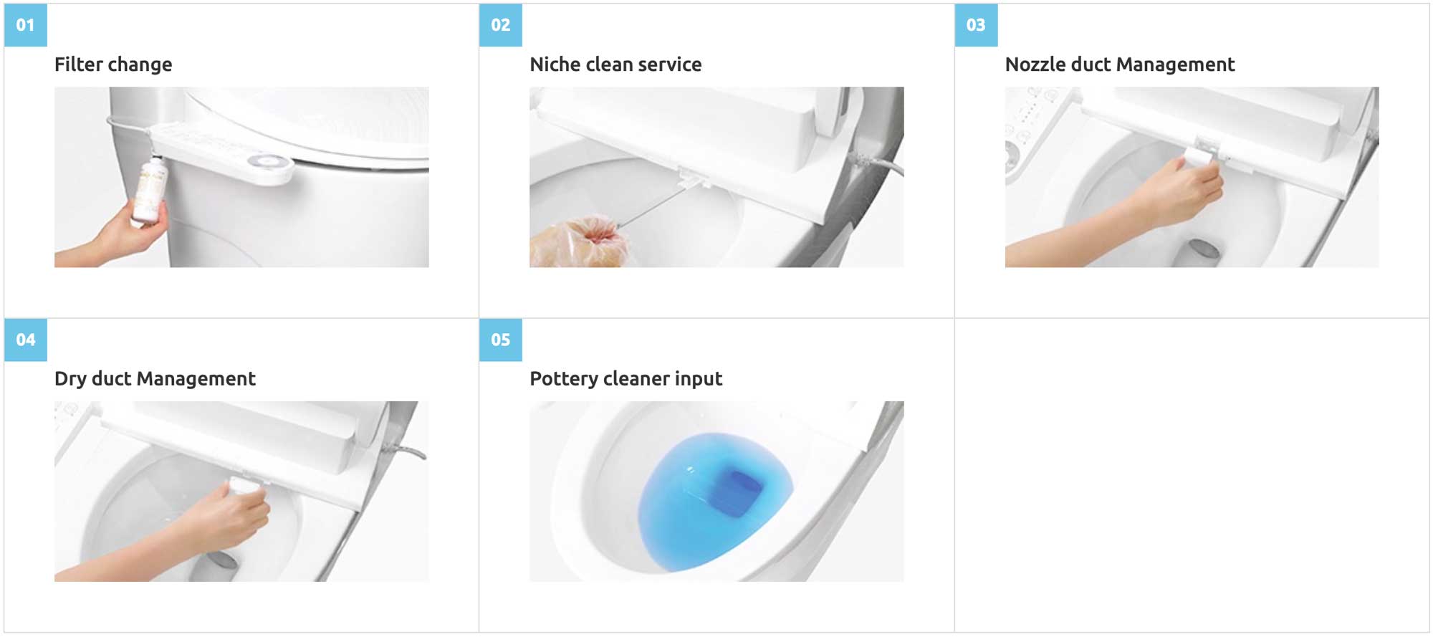Click the 01 number badge

tap(26, 25)
